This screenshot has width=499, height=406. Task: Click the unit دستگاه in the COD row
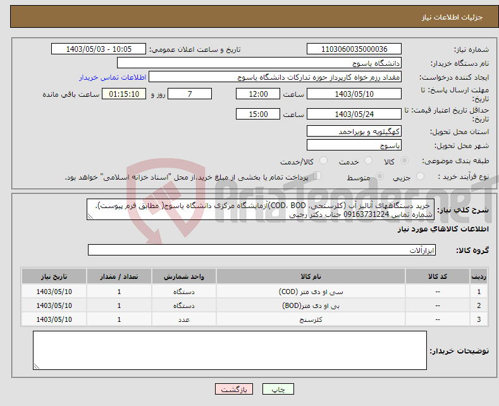tap(184, 292)
